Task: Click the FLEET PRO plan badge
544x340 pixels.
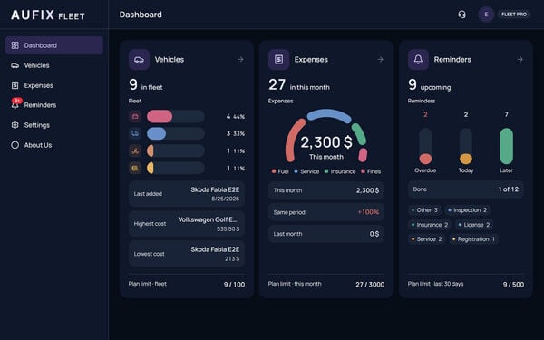Action: (514, 15)
